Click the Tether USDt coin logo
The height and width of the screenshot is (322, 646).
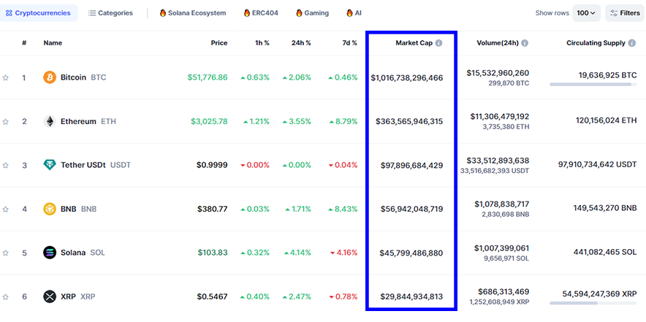click(x=50, y=165)
